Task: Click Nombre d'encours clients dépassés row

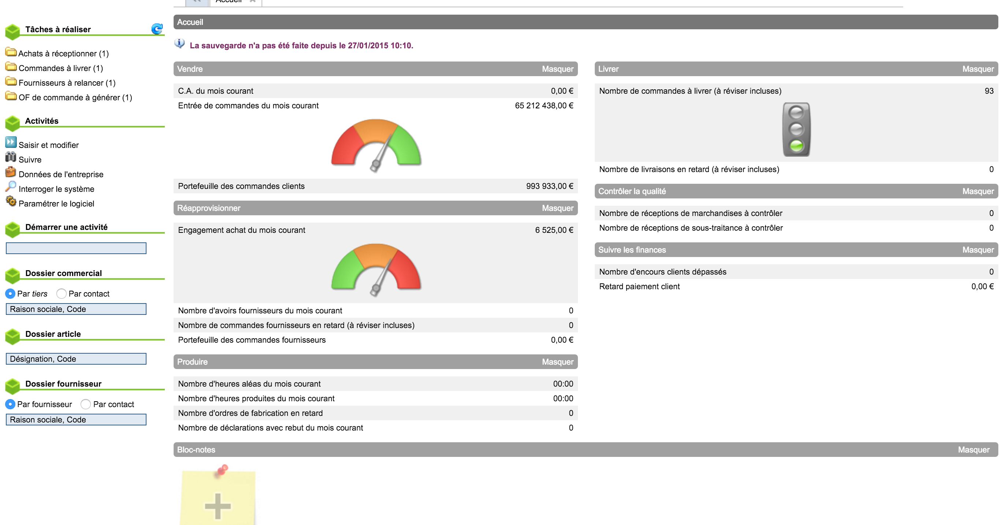Action: 796,272
